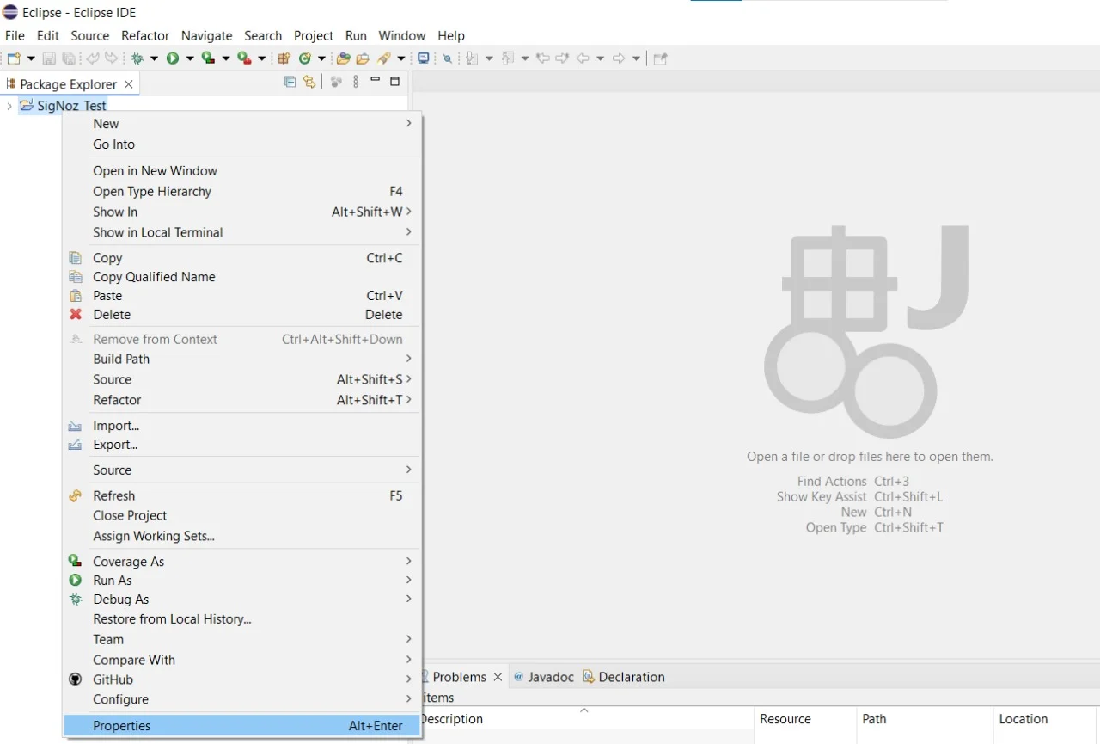Toggle Link with Editor in Package Explorer
The height and width of the screenshot is (744, 1100).
tap(309, 82)
